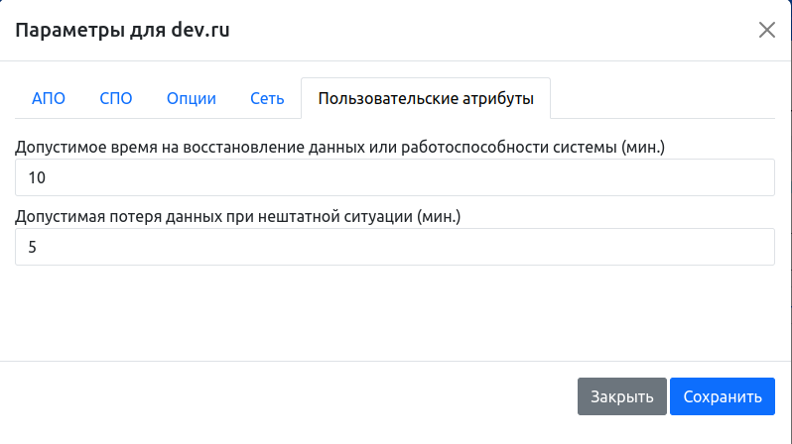The width and height of the screenshot is (792, 444).
Task: Click the data loss input field
Action: (x=395, y=247)
